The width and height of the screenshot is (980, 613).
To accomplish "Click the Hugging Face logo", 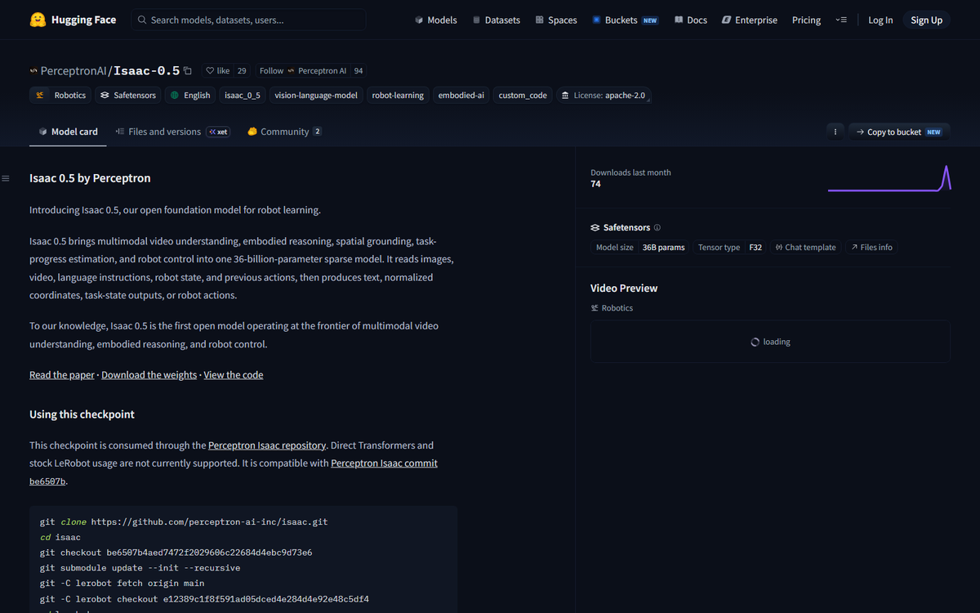I will (x=73, y=20).
